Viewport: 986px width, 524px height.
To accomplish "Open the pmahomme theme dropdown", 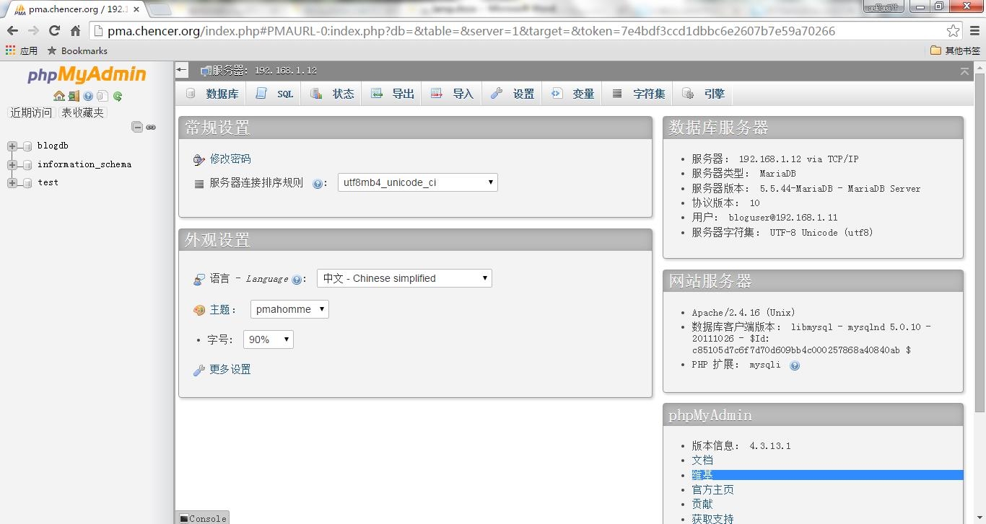I will [289, 309].
